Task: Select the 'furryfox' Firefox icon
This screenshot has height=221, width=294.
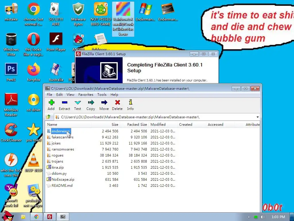Action: click(33, 72)
